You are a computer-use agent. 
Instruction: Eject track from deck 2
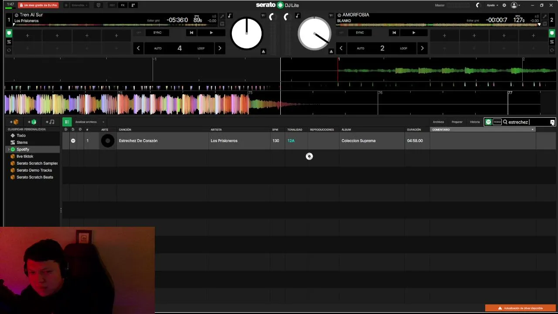[331, 51]
